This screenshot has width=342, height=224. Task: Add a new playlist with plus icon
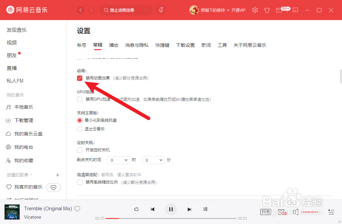pos(58,175)
